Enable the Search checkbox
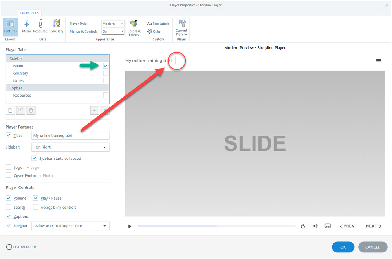 [9, 207]
